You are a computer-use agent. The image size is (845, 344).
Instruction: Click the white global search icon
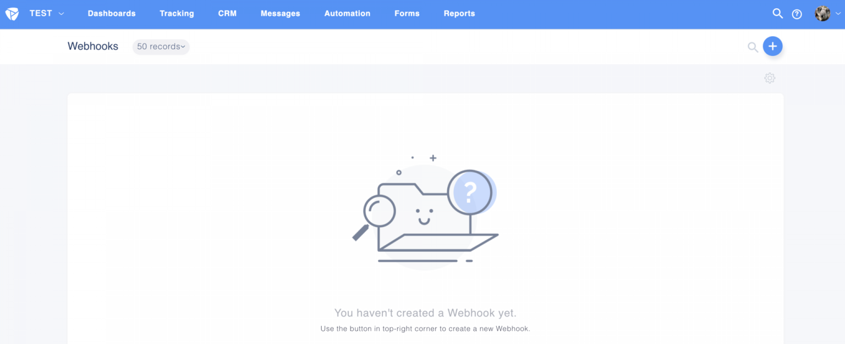click(x=777, y=13)
